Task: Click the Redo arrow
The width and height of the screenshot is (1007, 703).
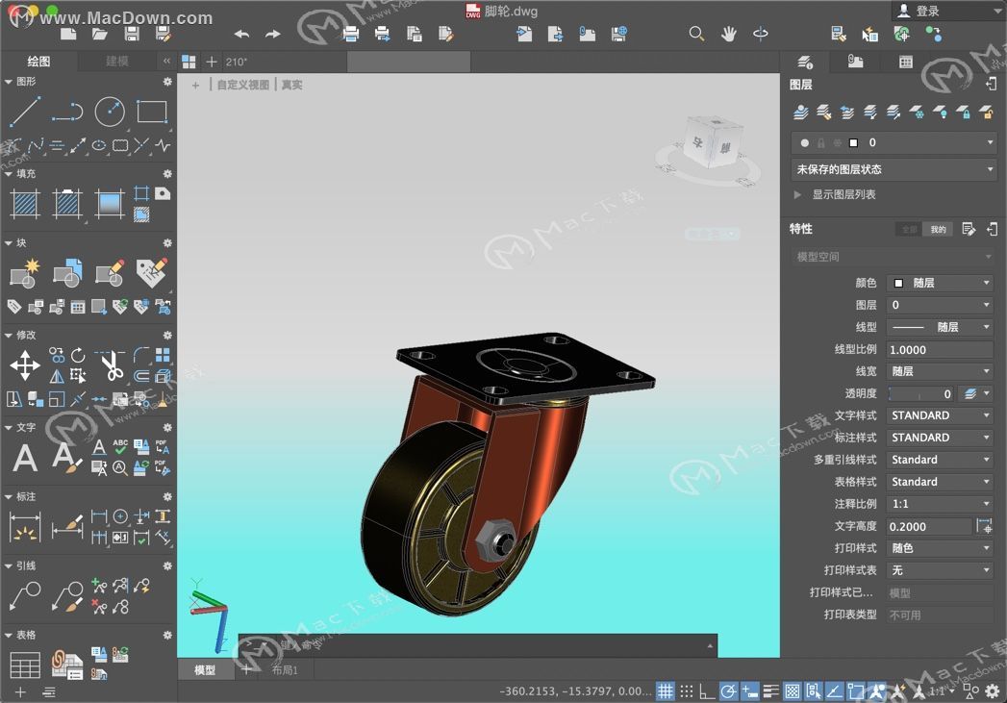Action: click(273, 34)
